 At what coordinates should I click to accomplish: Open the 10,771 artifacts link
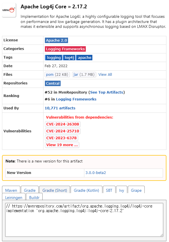[60, 108]
